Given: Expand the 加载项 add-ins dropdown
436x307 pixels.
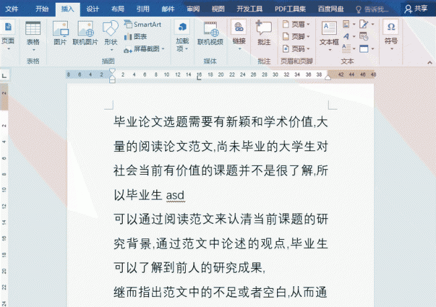Looking at the screenshot, I should click(186, 49).
